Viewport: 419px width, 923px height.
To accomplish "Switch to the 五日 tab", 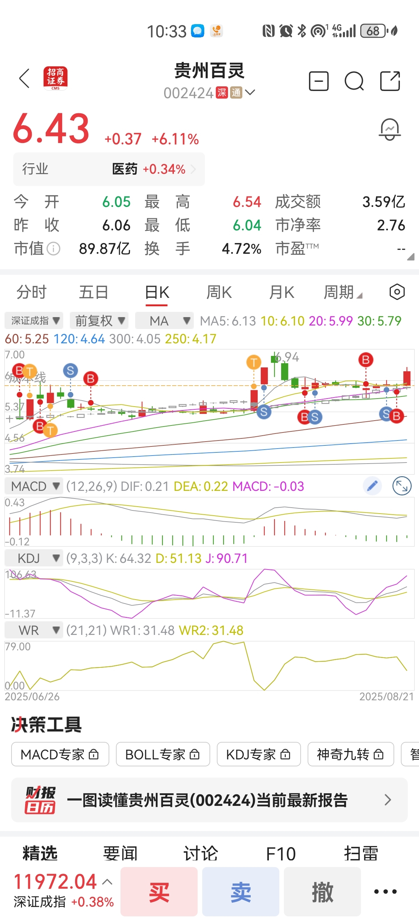I will coord(94,292).
